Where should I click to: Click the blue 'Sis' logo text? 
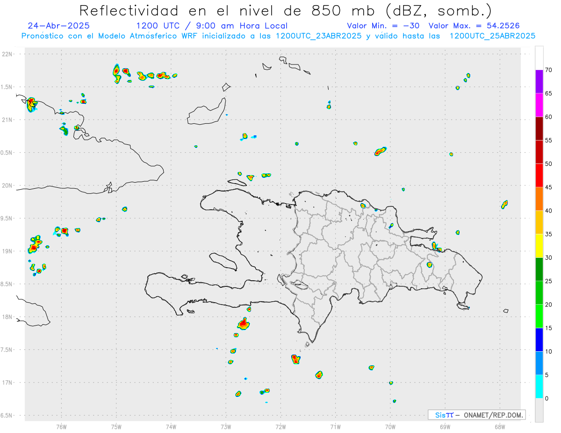(440, 415)
